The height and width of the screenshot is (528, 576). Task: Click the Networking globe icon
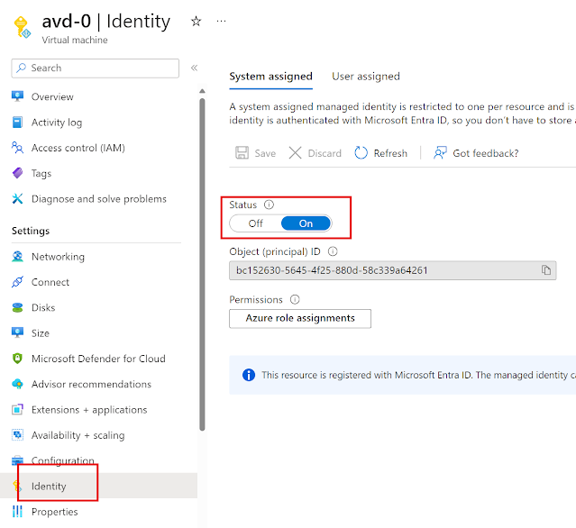coord(17,256)
